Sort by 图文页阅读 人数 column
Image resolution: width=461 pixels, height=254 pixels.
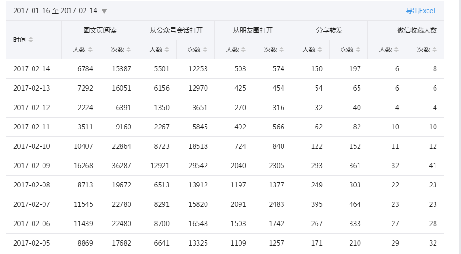(90, 50)
